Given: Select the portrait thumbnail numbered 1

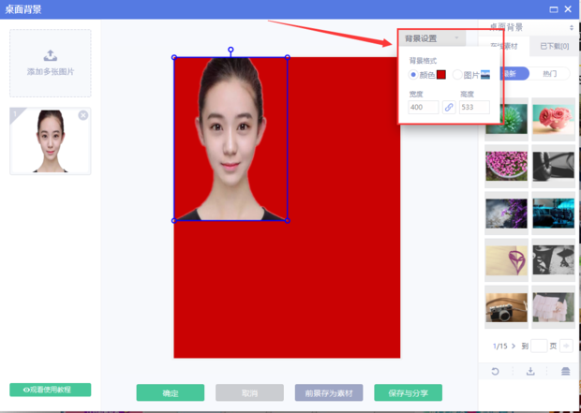Looking at the screenshot, I should pos(51,141).
